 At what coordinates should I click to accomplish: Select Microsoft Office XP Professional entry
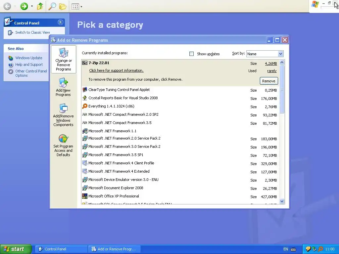[x=180, y=196]
